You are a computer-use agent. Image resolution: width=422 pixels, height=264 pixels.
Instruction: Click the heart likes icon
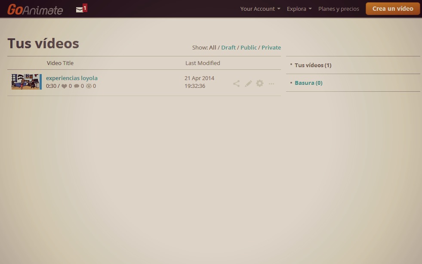point(65,86)
